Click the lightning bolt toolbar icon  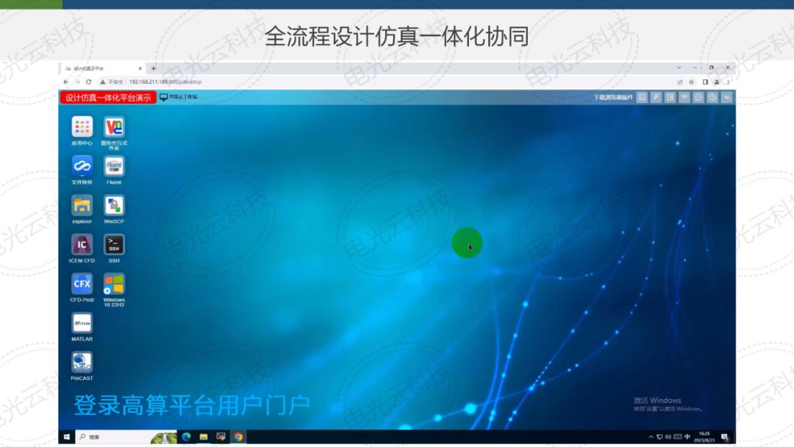click(x=656, y=97)
